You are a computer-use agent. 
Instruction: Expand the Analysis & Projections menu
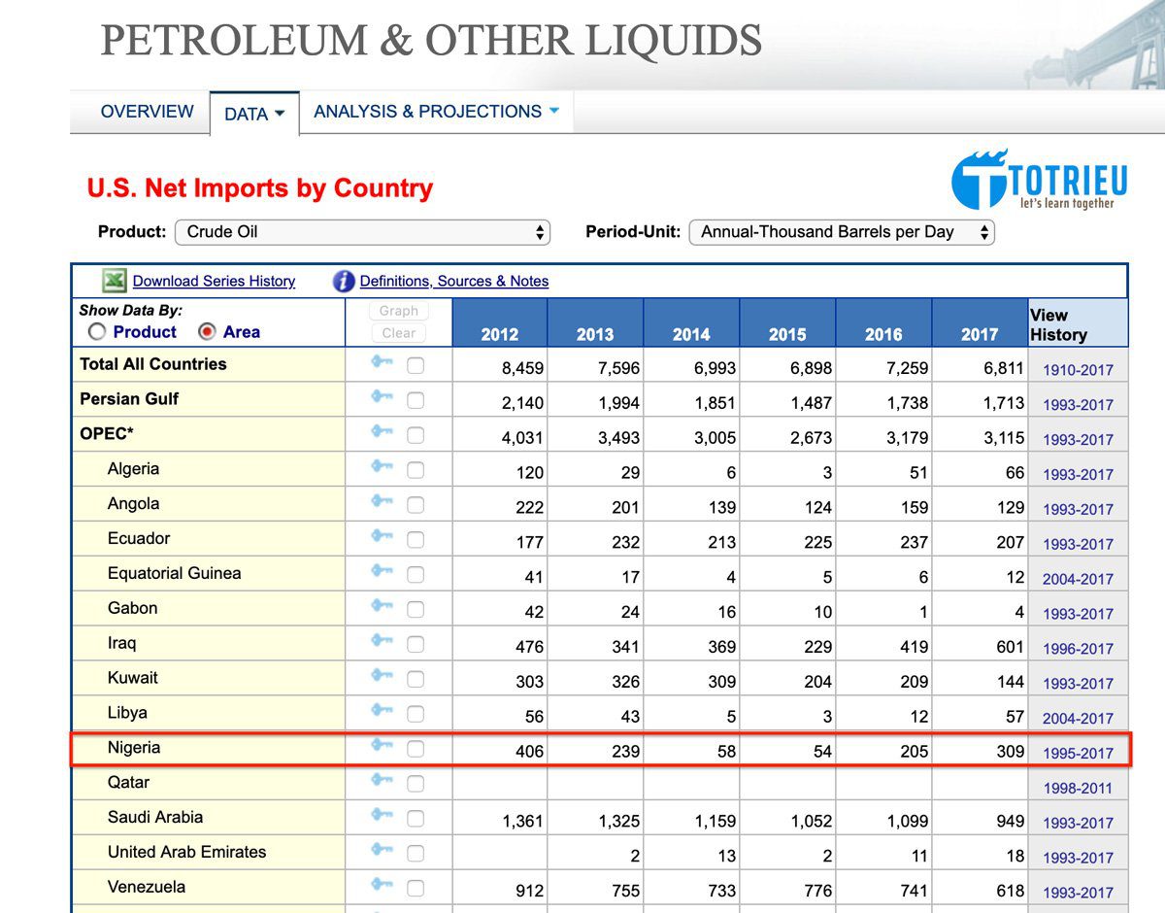(436, 112)
